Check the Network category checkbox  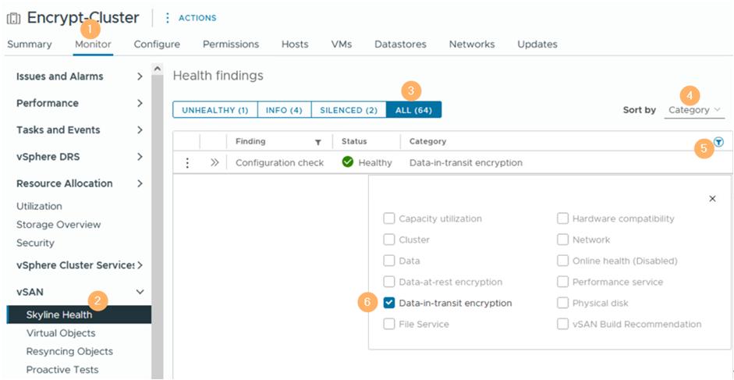[562, 240]
